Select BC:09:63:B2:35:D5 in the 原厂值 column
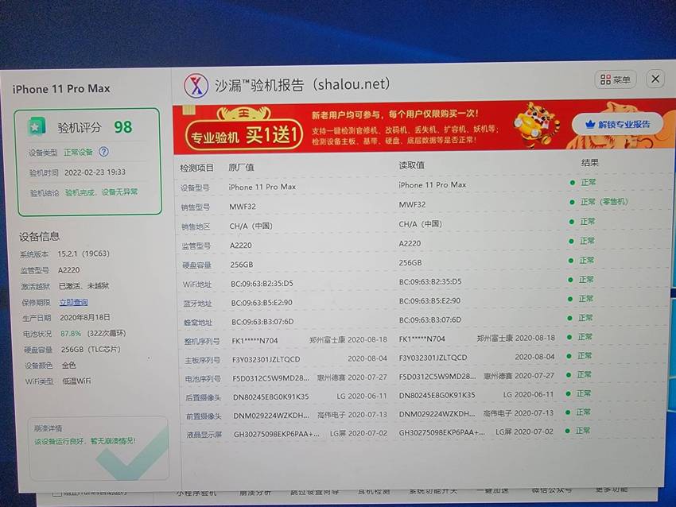Viewport: 676px width, 507px height. [x=262, y=284]
